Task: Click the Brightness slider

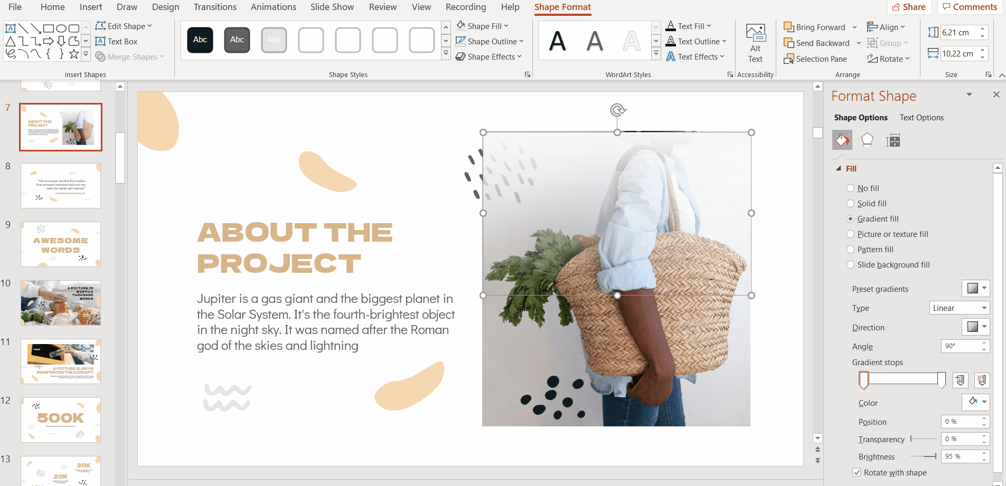Action: (x=924, y=456)
